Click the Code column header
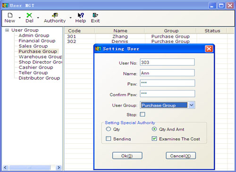 pos(80,31)
